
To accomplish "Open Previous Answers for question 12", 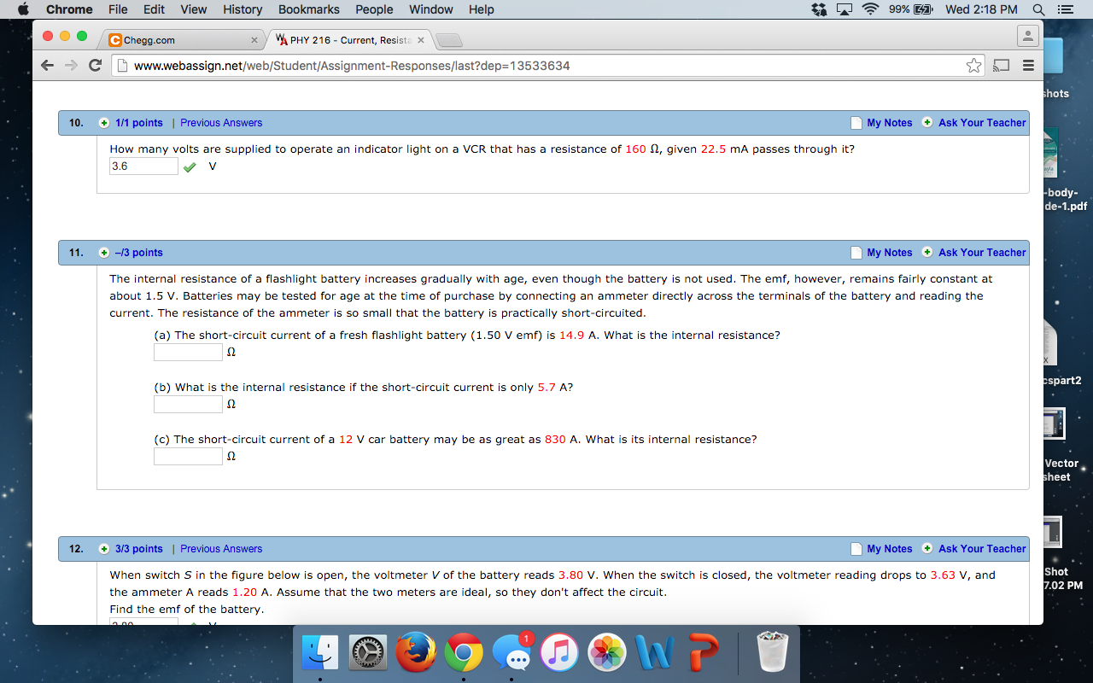I will (x=221, y=549).
